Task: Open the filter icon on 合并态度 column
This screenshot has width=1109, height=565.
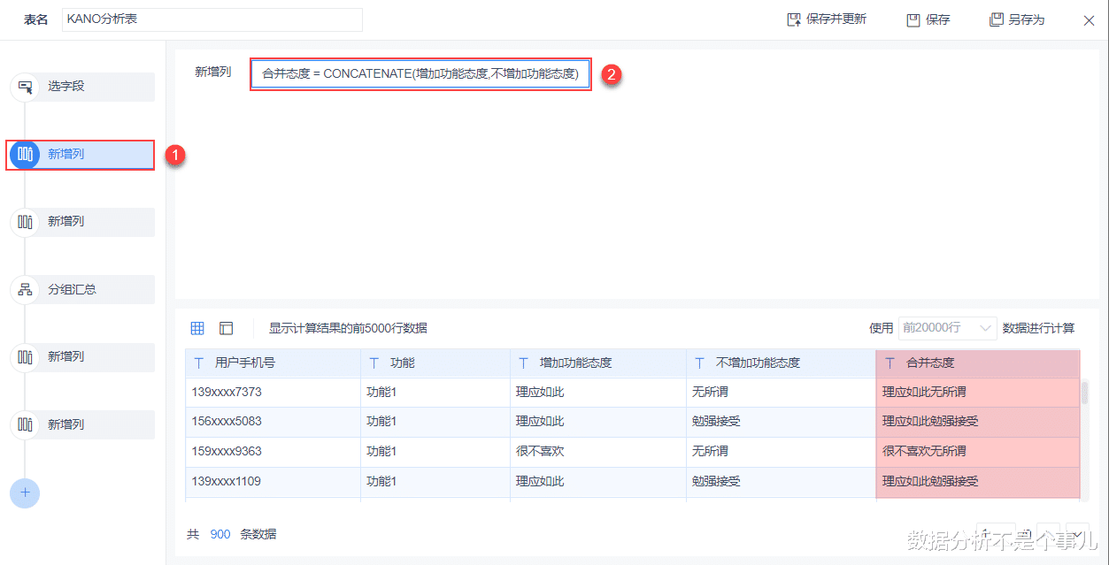Action: pyautogui.click(x=891, y=363)
